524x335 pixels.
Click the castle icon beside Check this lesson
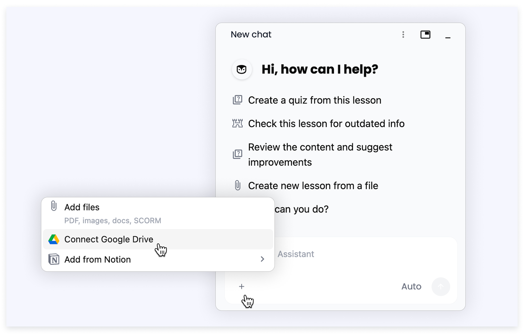237,124
